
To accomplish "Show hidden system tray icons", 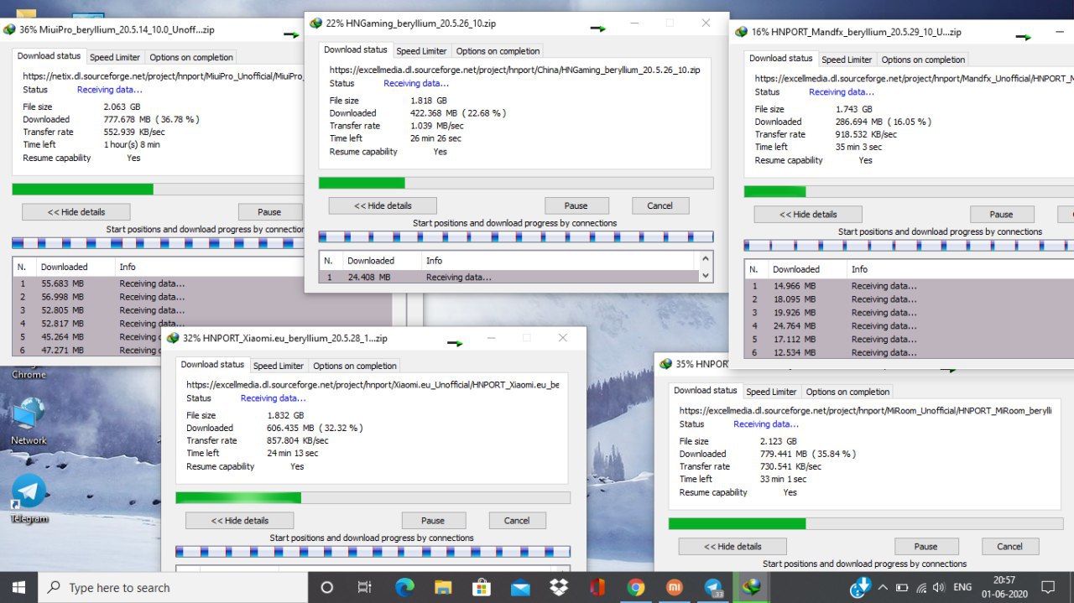I will click(x=884, y=587).
